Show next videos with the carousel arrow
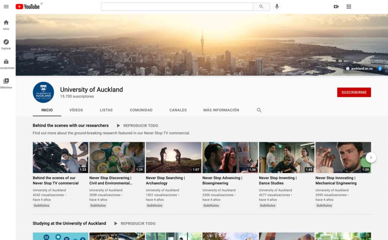The height and width of the screenshot is (240, 388). 371,157
